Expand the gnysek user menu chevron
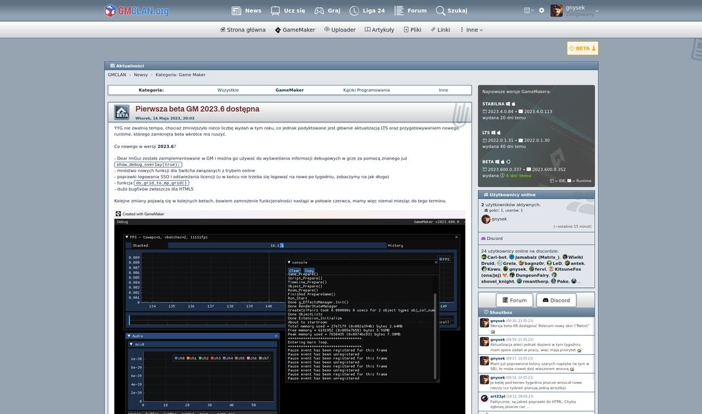The image size is (702, 414). tap(597, 11)
